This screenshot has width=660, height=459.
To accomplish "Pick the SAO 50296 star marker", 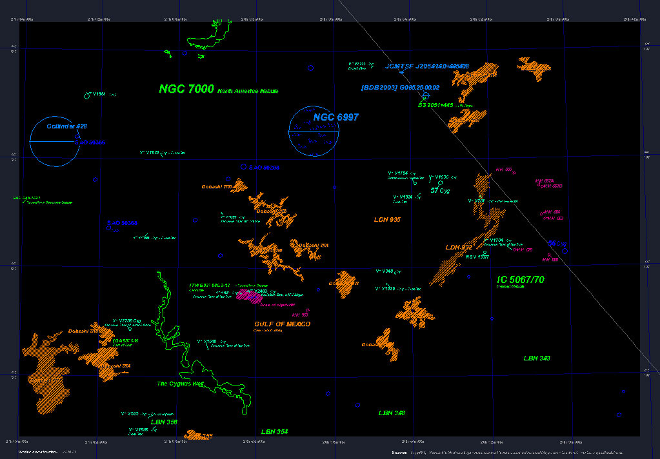I will point(243,167).
